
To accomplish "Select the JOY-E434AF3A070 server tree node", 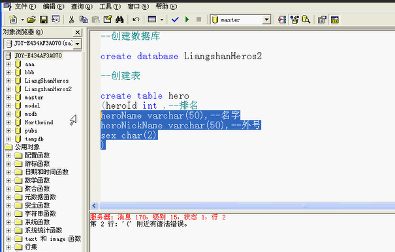I will 38,55.
